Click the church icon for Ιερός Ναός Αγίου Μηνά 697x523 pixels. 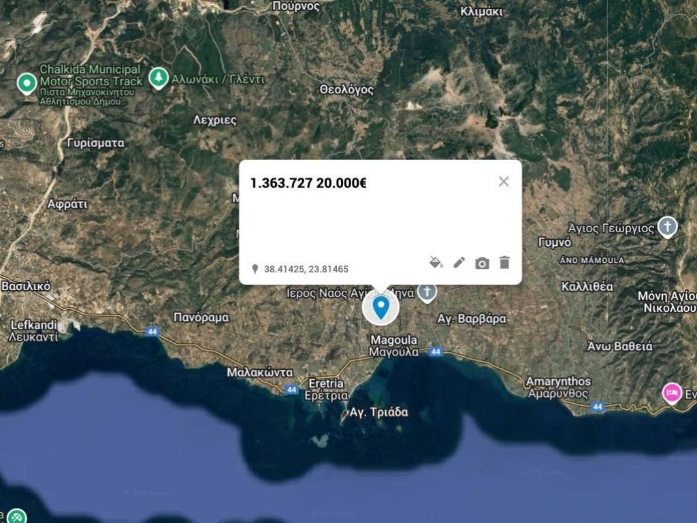pyautogui.click(x=427, y=293)
